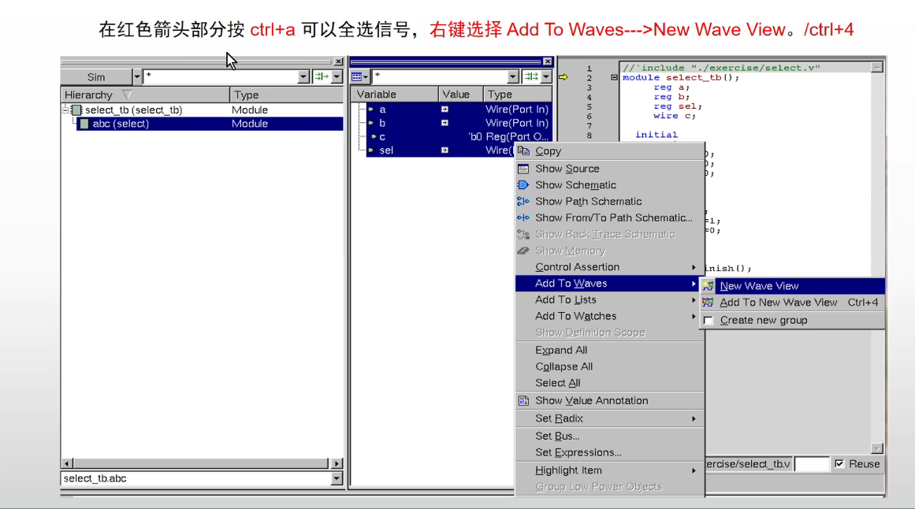Choose Select All from the context menu

610,383
